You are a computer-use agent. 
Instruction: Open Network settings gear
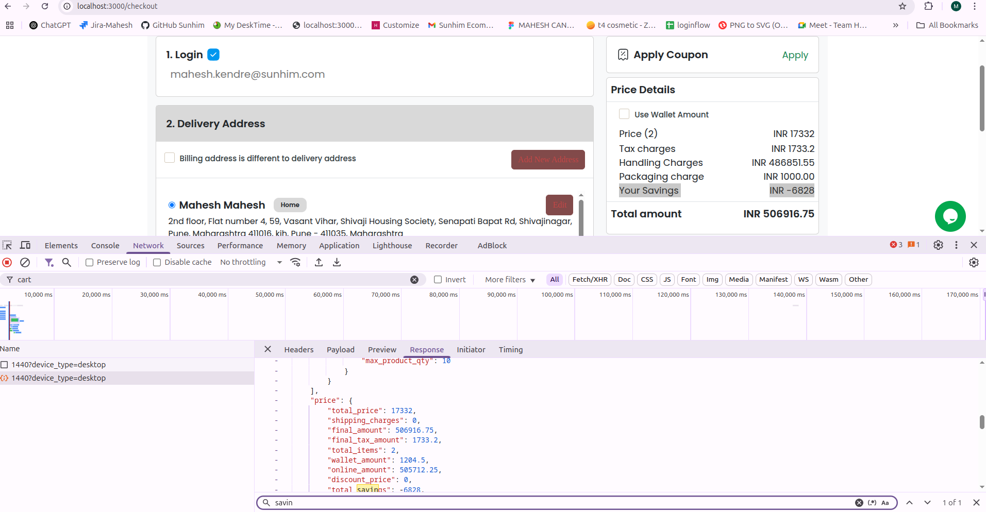pos(974,262)
